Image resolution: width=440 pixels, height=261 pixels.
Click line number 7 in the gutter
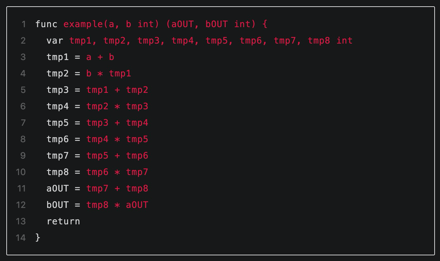23,123
